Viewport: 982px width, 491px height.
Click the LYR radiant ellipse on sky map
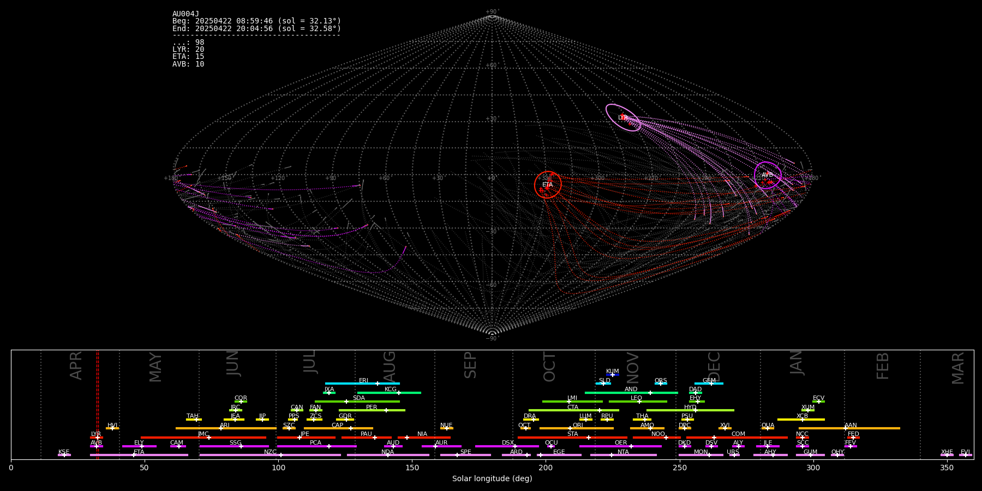point(623,118)
